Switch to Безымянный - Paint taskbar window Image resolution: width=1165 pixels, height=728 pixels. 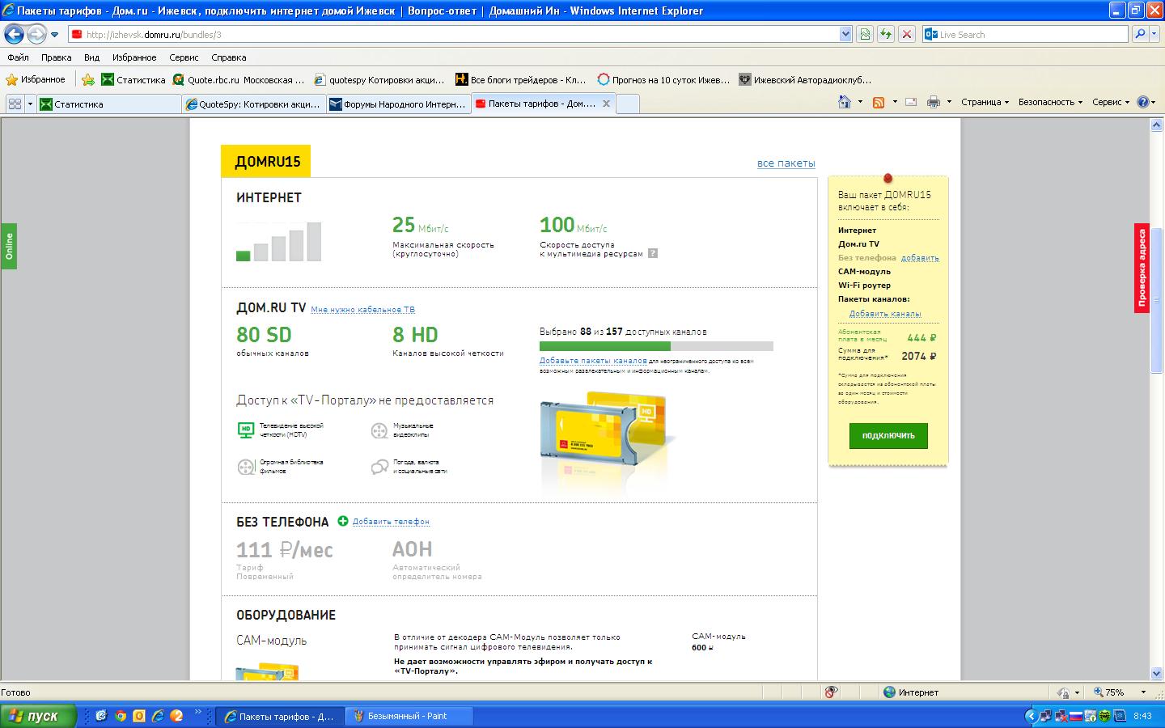410,716
